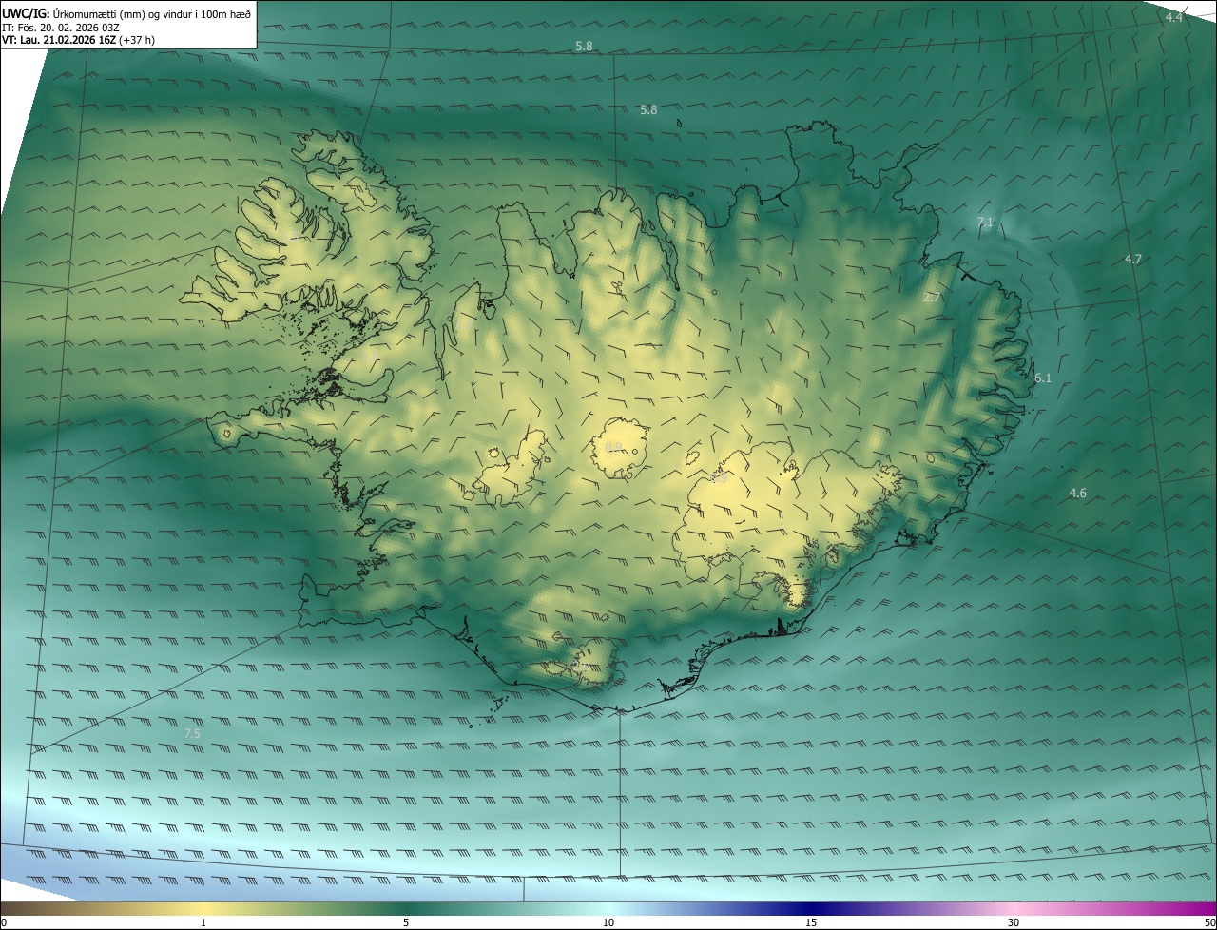Click the 30 tick on the color scale
This screenshot has width=1217, height=930.
tap(1014, 922)
